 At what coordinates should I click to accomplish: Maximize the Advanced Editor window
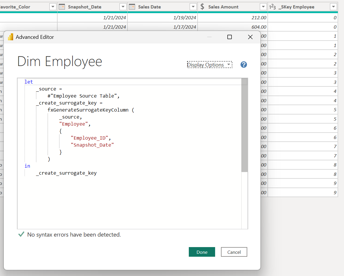coord(229,37)
